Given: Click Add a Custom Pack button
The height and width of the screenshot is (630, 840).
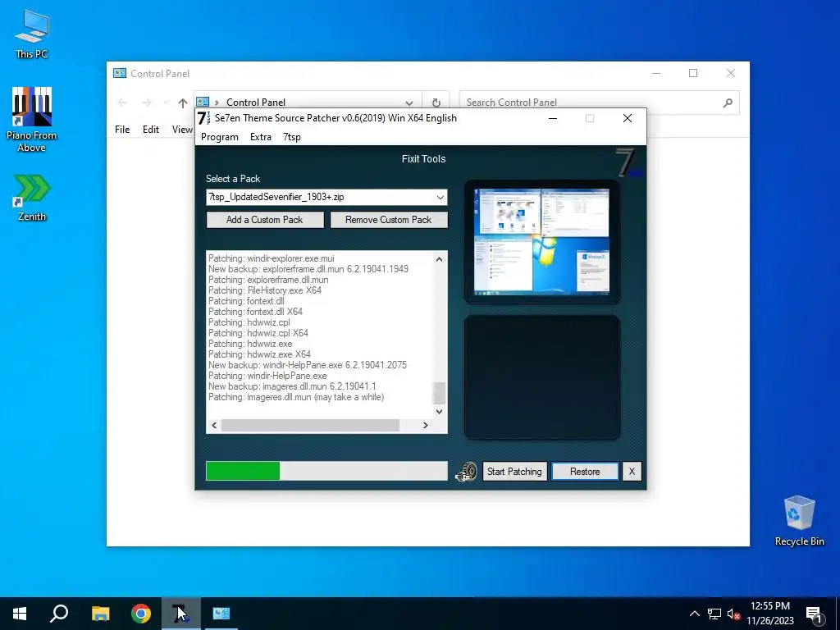Looking at the screenshot, I should 265,220.
